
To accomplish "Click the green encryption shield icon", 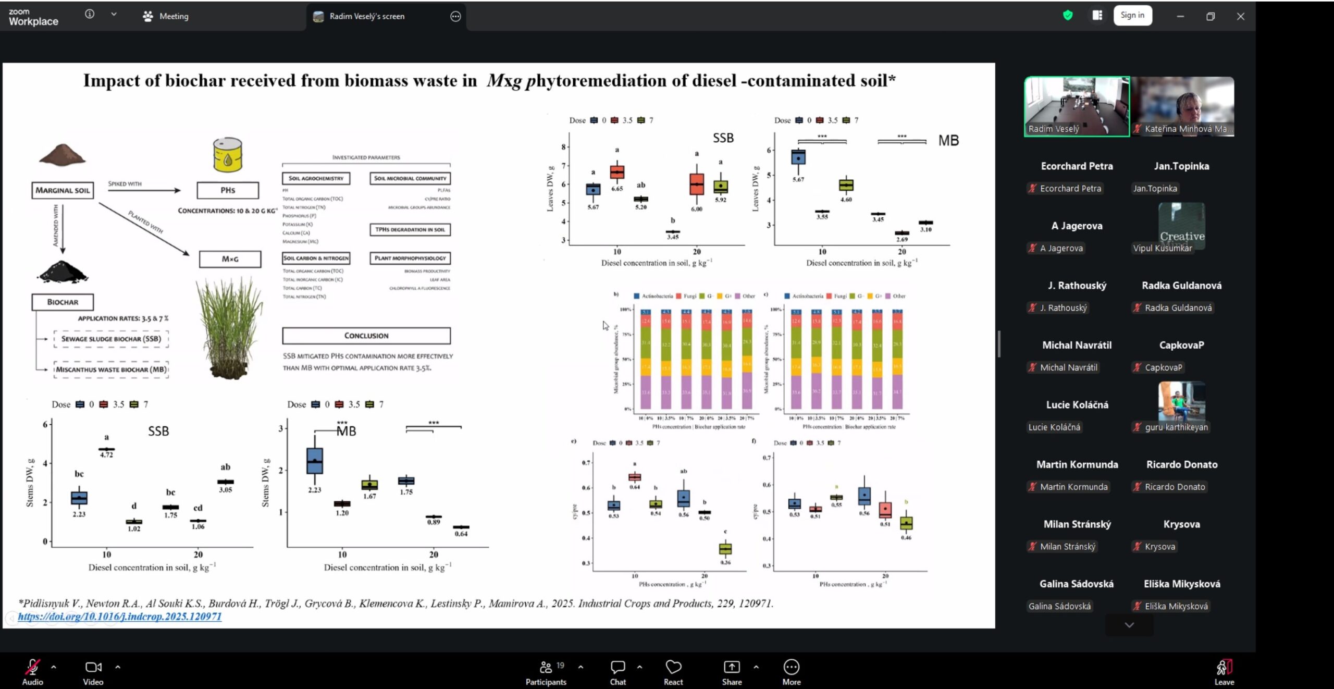I will [1068, 16].
